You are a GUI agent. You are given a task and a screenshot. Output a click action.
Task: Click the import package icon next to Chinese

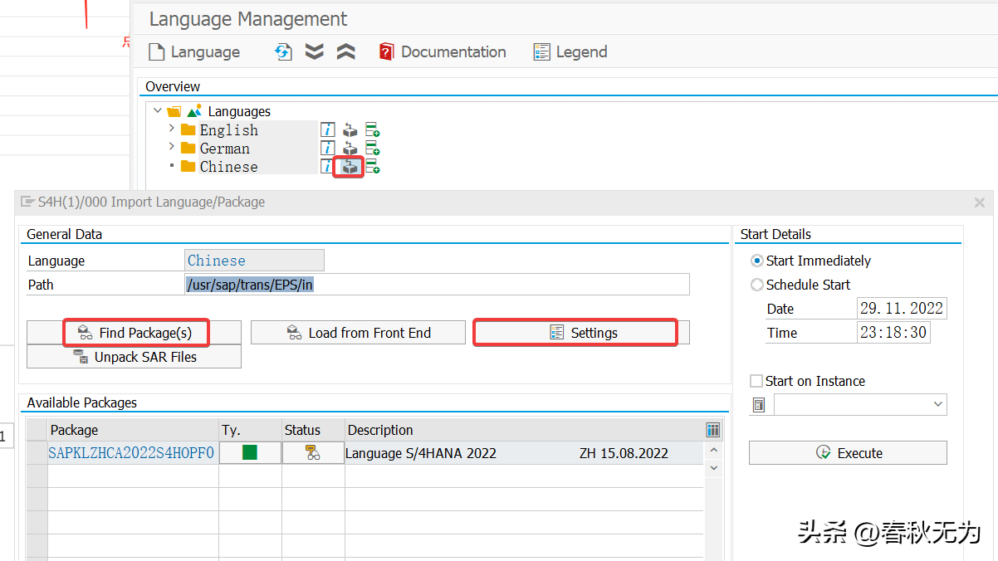tap(349, 166)
